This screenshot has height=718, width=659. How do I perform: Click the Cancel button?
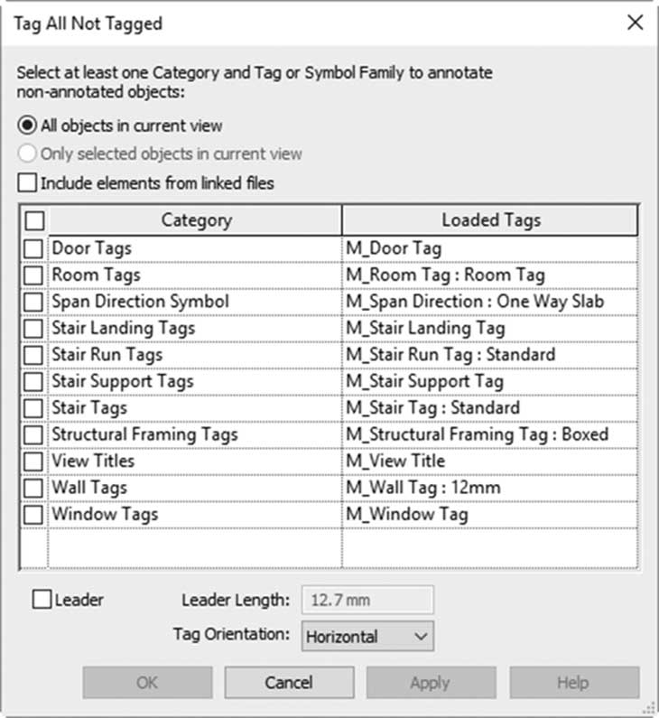289,682
